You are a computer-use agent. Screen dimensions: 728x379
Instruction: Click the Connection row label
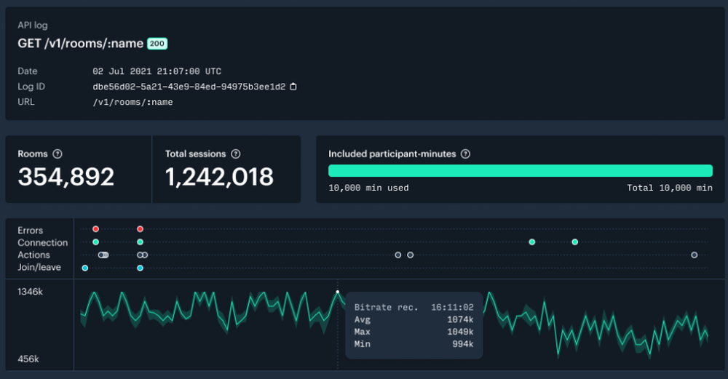coord(43,242)
